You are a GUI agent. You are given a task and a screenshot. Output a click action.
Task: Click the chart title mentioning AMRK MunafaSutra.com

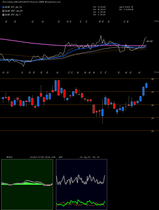(31, 2)
